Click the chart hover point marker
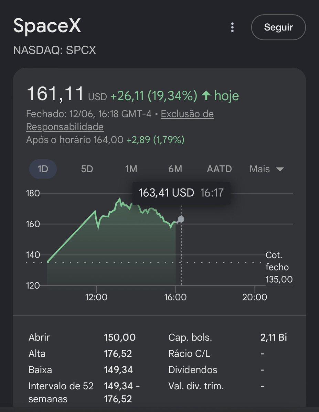This screenshot has width=319, height=412. (x=181, y=219)
